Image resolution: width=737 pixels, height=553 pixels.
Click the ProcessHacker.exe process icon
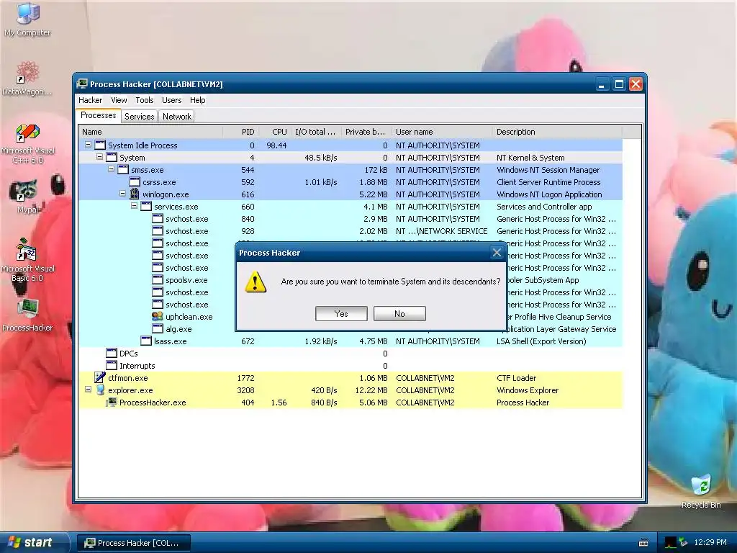click(112, 402)
